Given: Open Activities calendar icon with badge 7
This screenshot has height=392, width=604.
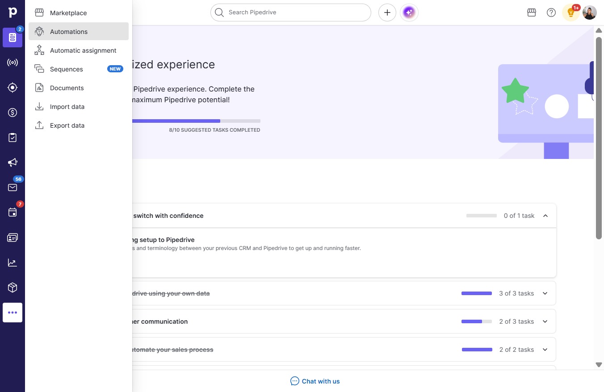Looking at the screenshot, I should (x=13, y=213).
